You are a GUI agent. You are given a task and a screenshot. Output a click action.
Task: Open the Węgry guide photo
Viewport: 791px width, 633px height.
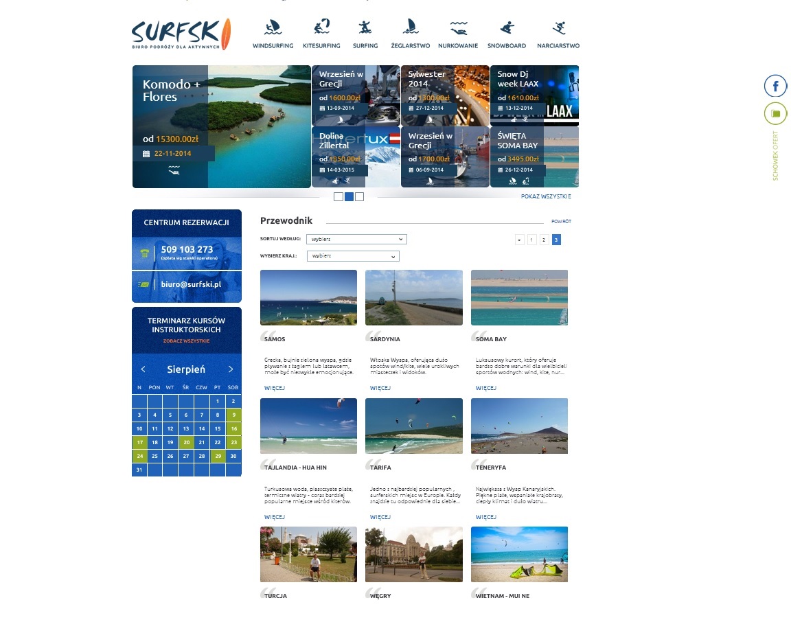413,554
